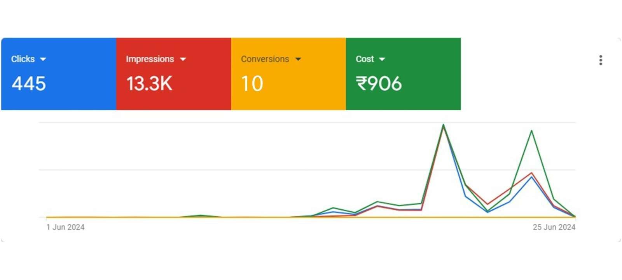The image size is (622, 280).
Task: Expand the Clicks metric dropdown arrow
Action: click(43, 59)
